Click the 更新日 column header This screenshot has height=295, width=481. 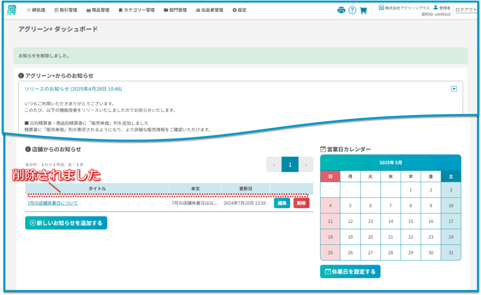(x=246, y=189)
